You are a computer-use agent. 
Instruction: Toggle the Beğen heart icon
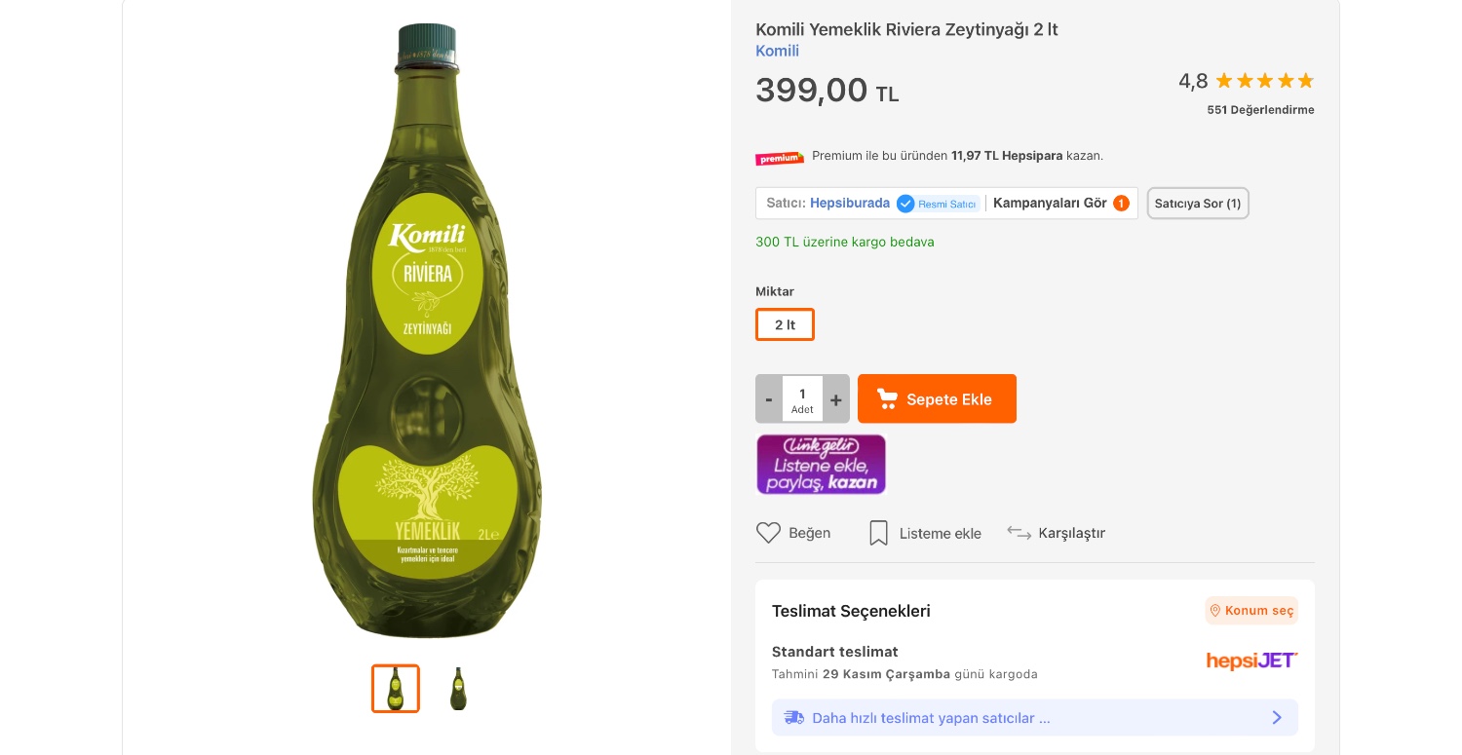[769, 533]
